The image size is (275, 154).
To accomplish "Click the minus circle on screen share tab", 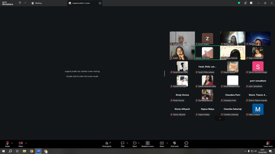I will click(x=100, y=3).
